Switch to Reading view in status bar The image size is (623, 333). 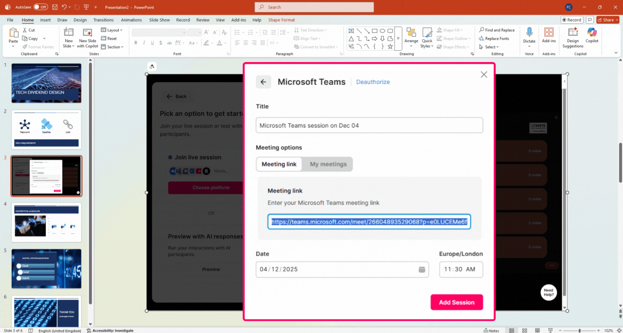pyautogui.click(x=537, y=330)
